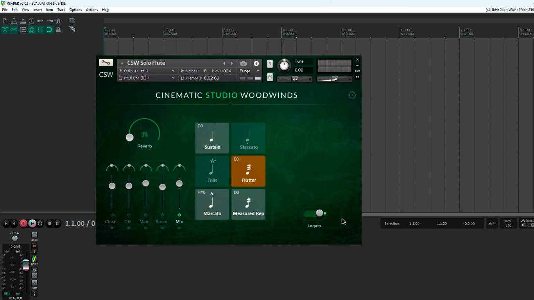Toggle item grouping chain-link icon
The height and width of the screenshot is (300, 534).
[x=14, y=30]
